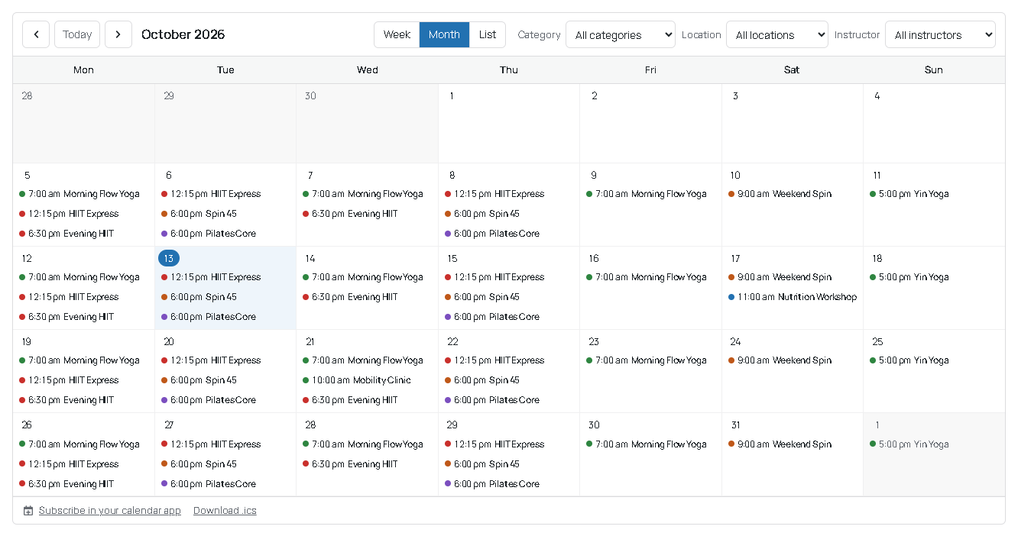The image size is (1018, 536).
Task: Expand the Instructor filter dropdown
Action: 940,34
